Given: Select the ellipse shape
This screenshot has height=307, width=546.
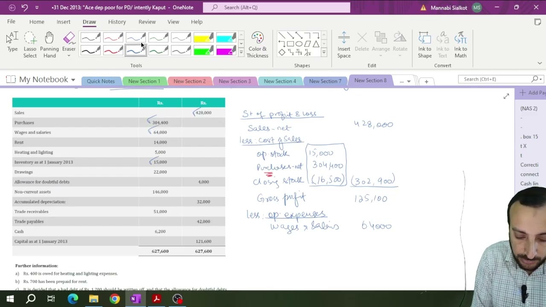Looking at the screenshot, I should point(299,43).
